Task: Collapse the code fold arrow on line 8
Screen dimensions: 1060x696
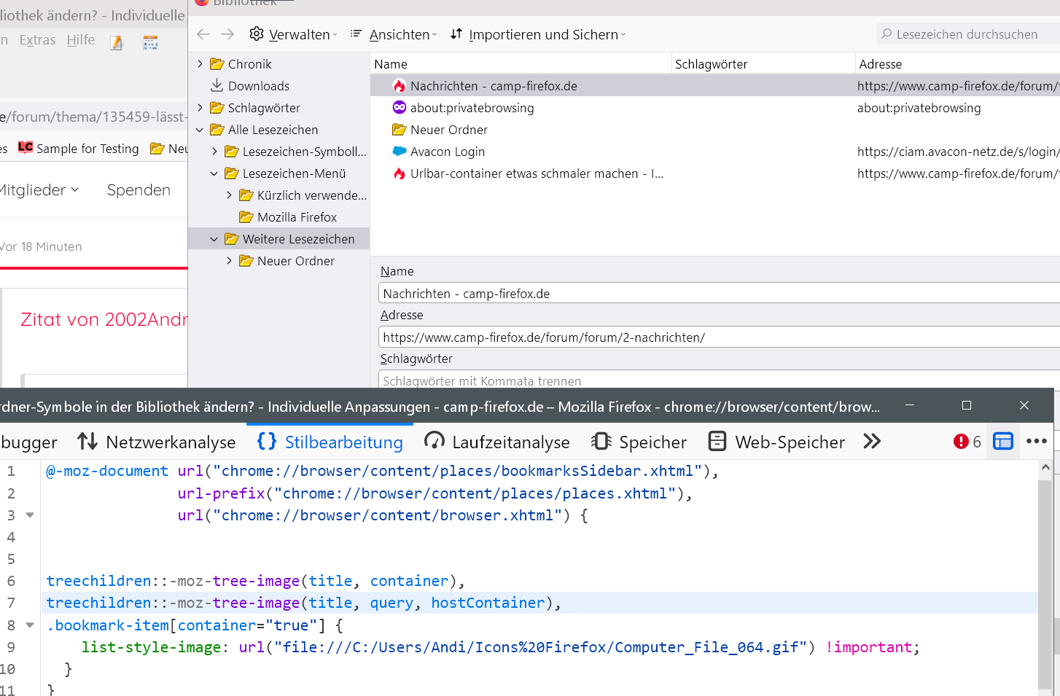Action: tap(30, 625)
